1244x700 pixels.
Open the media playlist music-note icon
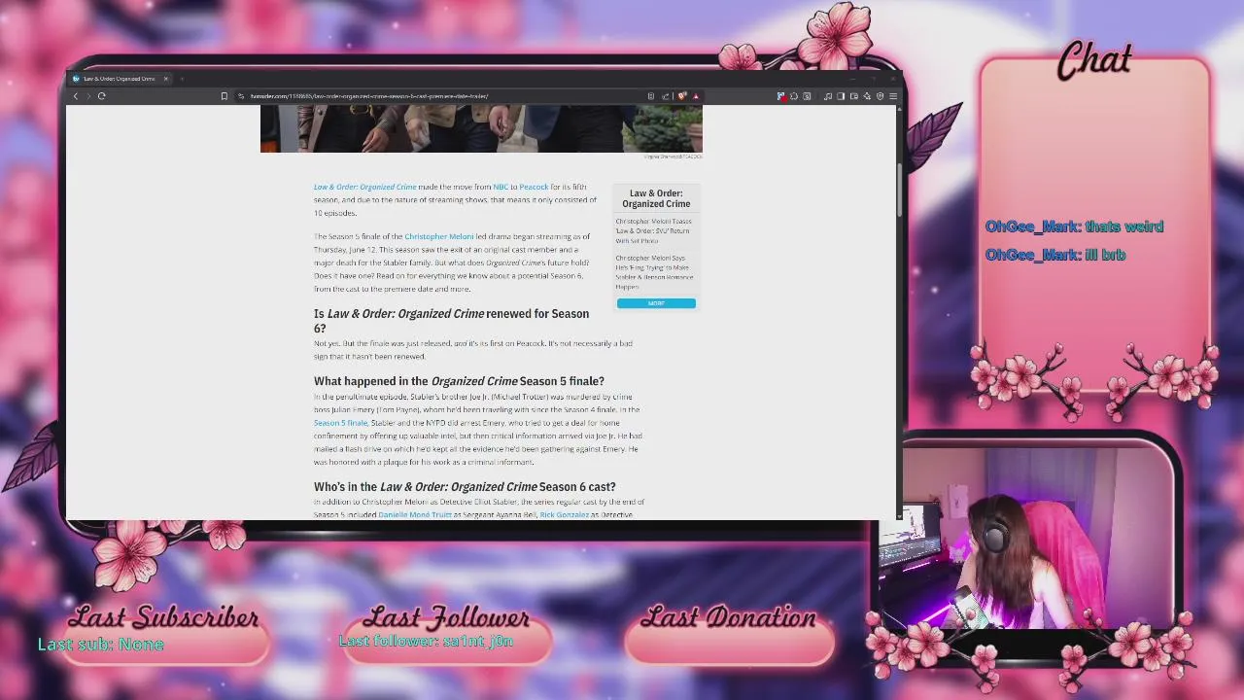(828, 96)
